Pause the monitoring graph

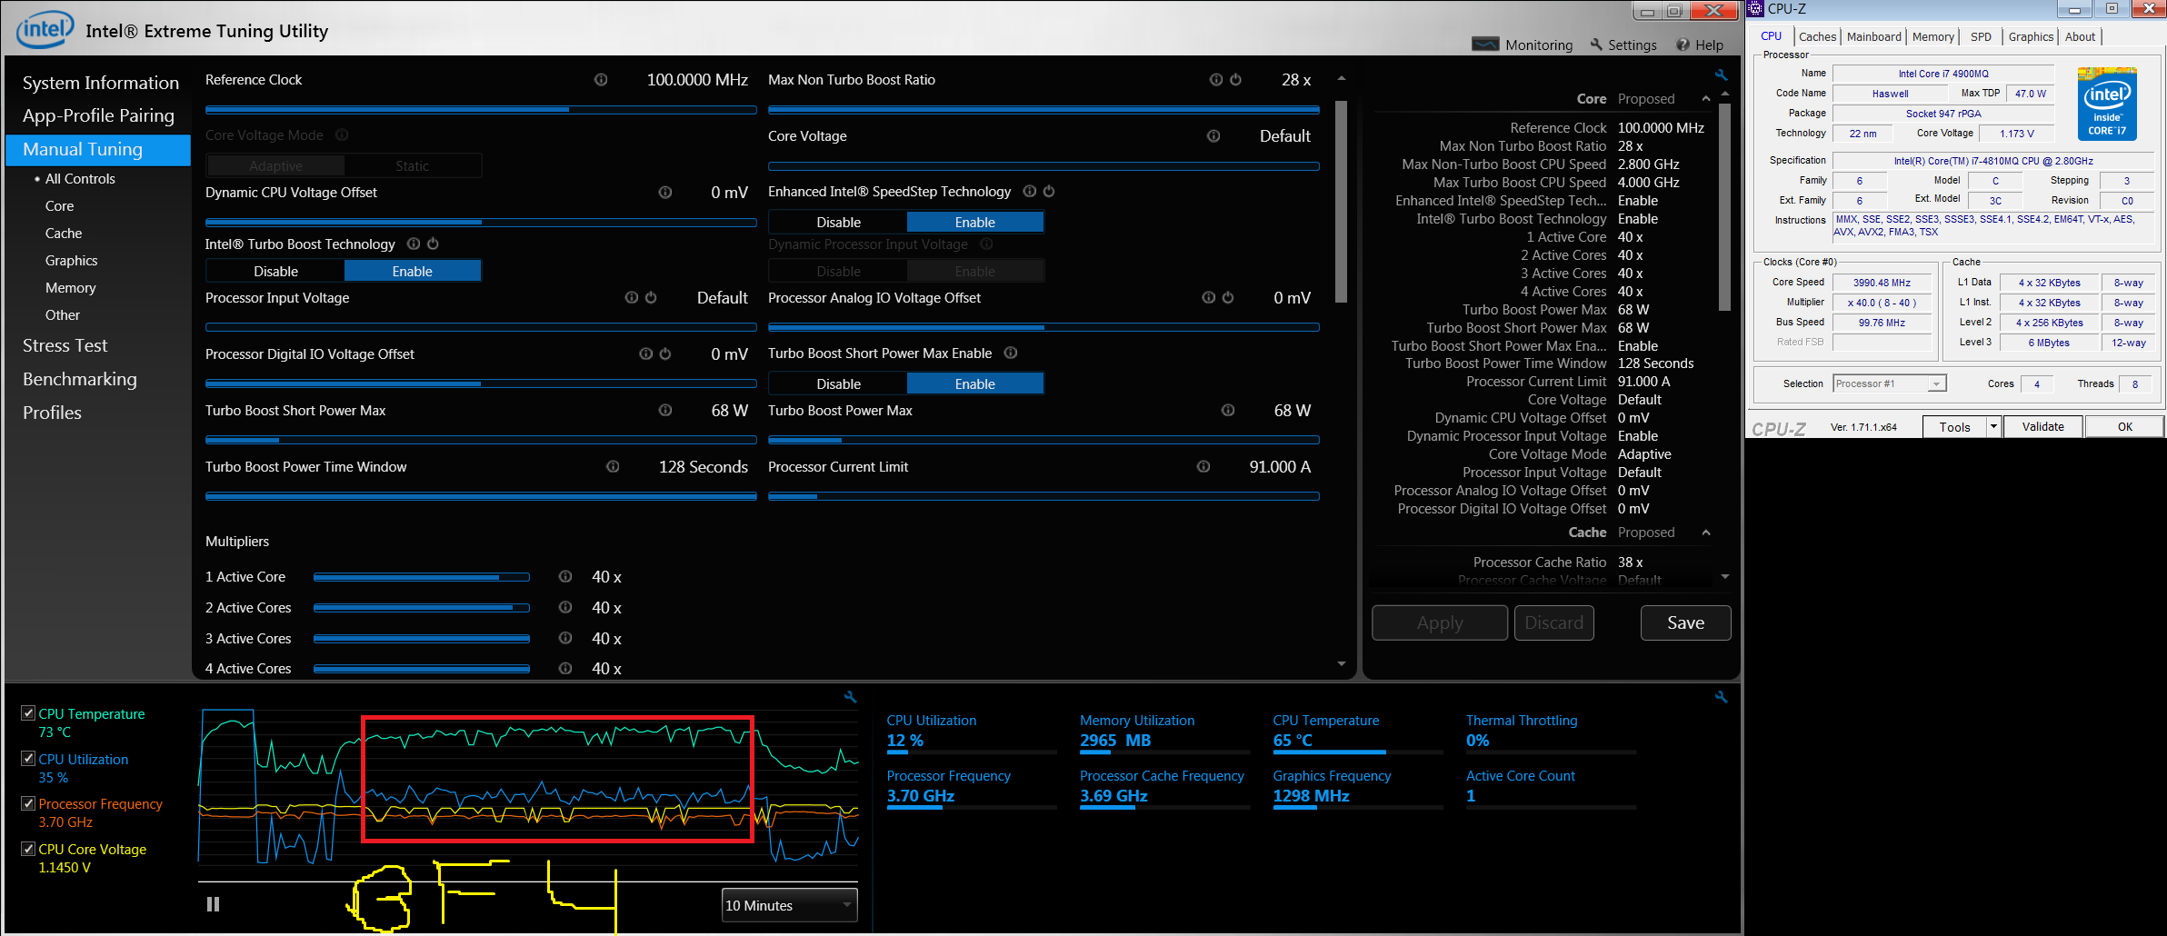pyautogui.click(x=213, y=904)
